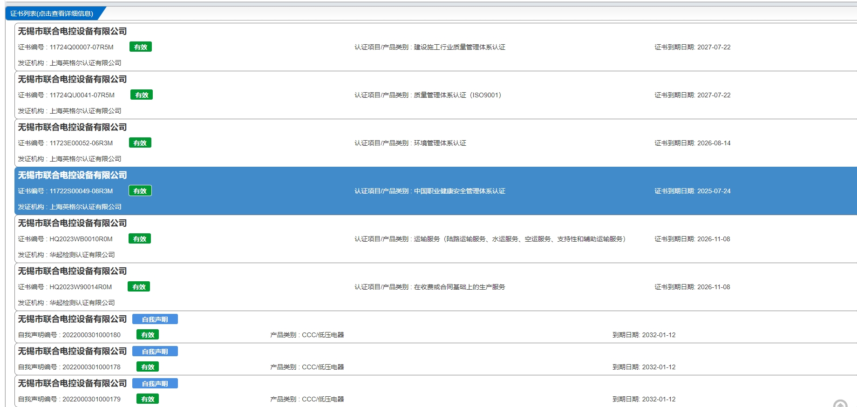Click the scroll-to-top arrow icon

(x=841, y=403)
